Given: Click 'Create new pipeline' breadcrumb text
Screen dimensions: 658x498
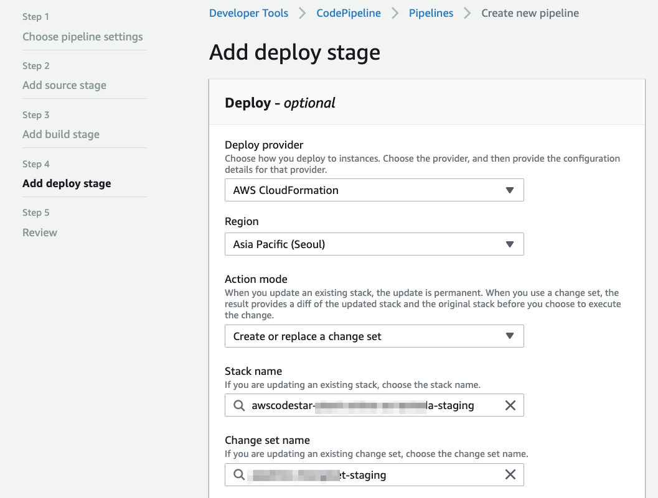Looking at the screenshot, I should tap(530, 13).
